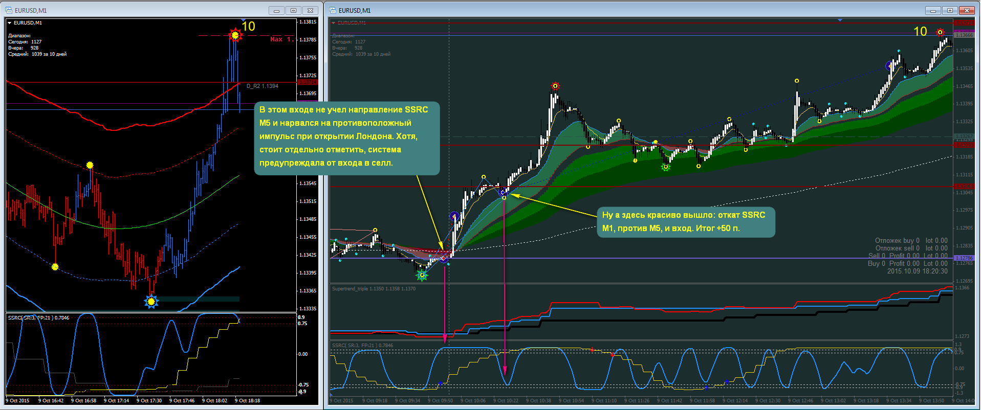The height and width of the screenshot is (410, 981).
Task: Click the chart icon in the right window title bar
Action: coord(333,10)
